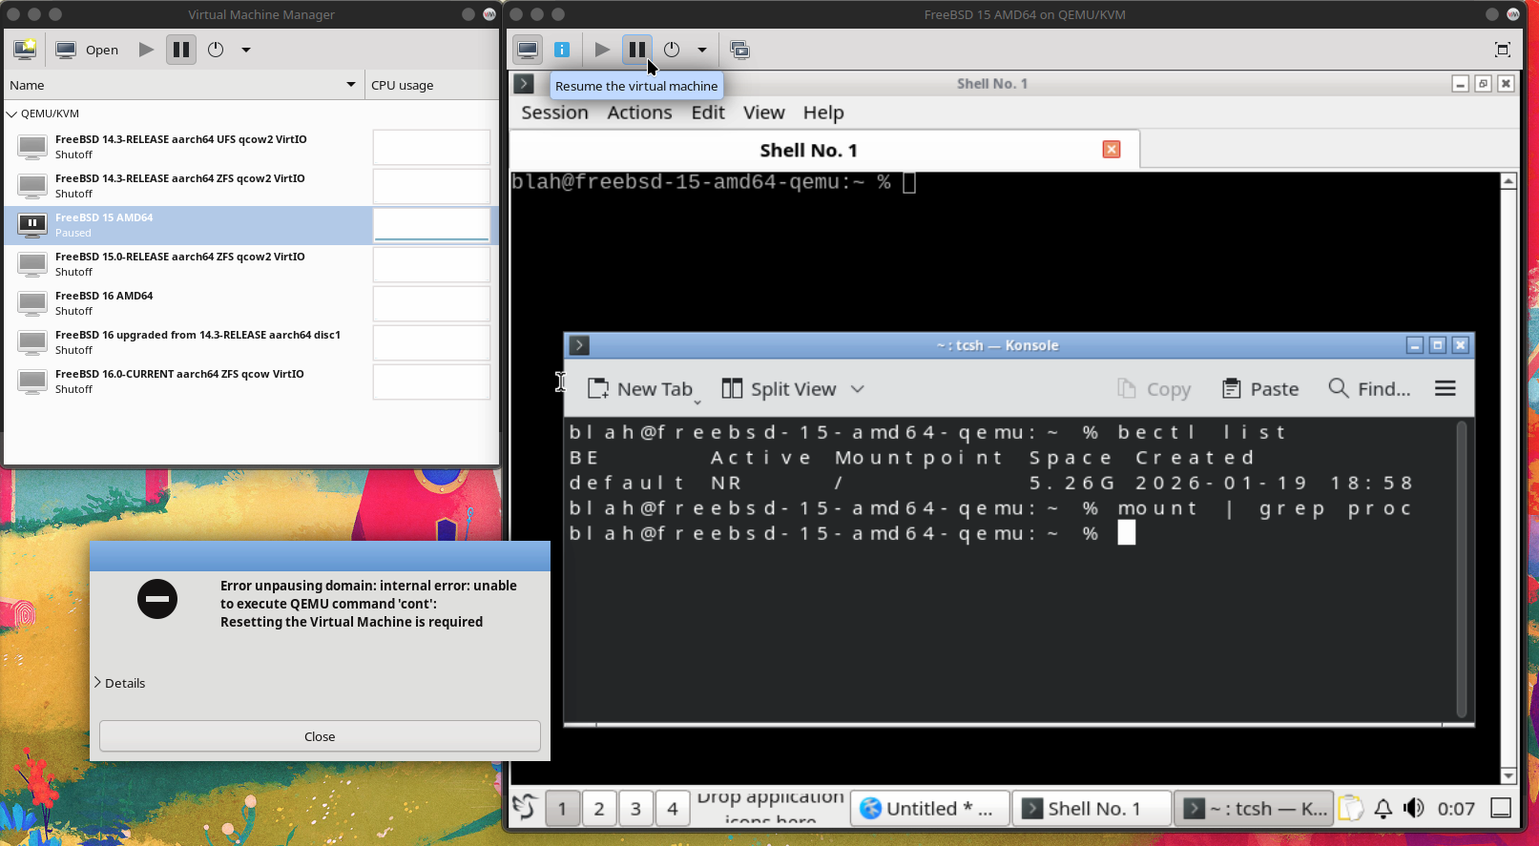Toggle fullscreen mode for the VM viewer
Screen dimensions: 1539x846
(1502, 50)
